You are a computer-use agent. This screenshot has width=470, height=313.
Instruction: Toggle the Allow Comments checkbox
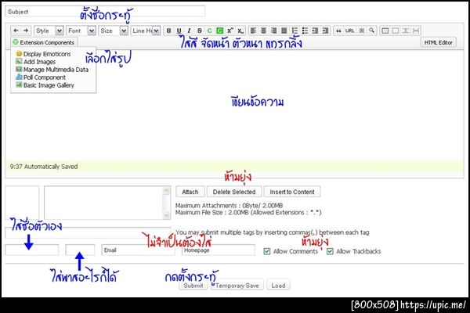click(267, 251)
